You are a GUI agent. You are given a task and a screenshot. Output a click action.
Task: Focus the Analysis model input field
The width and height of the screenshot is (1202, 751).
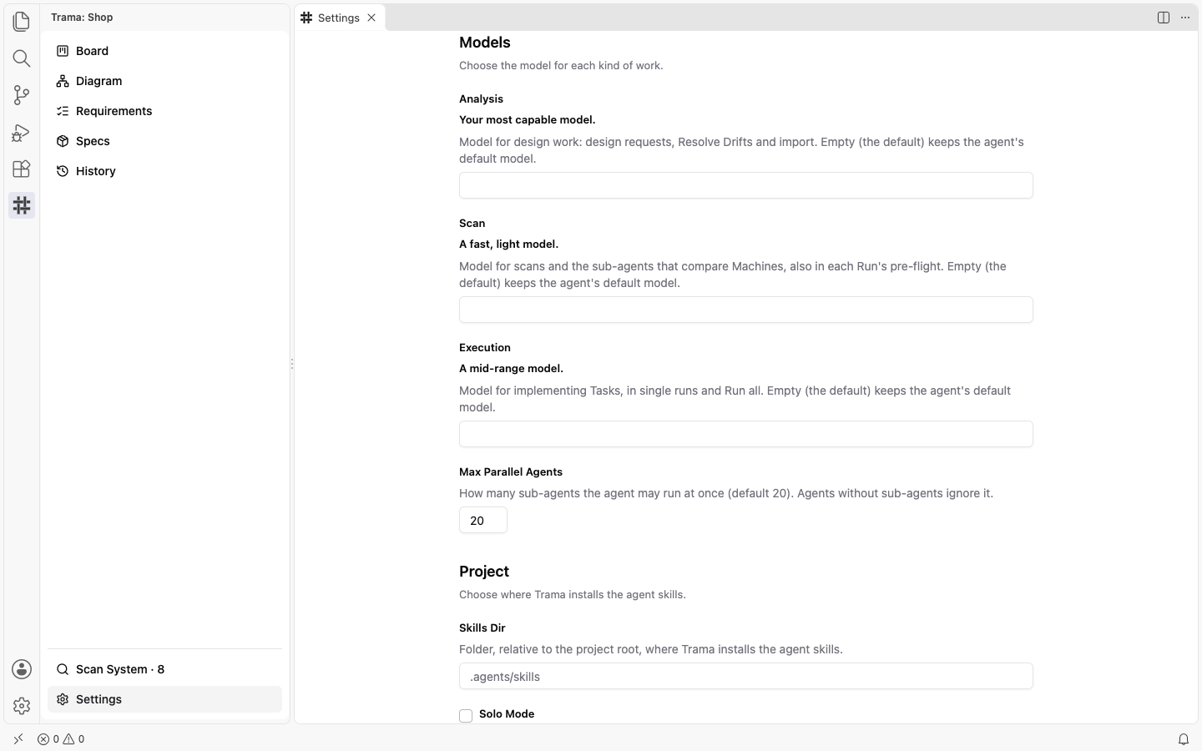pyautogui.click(x=746, y=185)
